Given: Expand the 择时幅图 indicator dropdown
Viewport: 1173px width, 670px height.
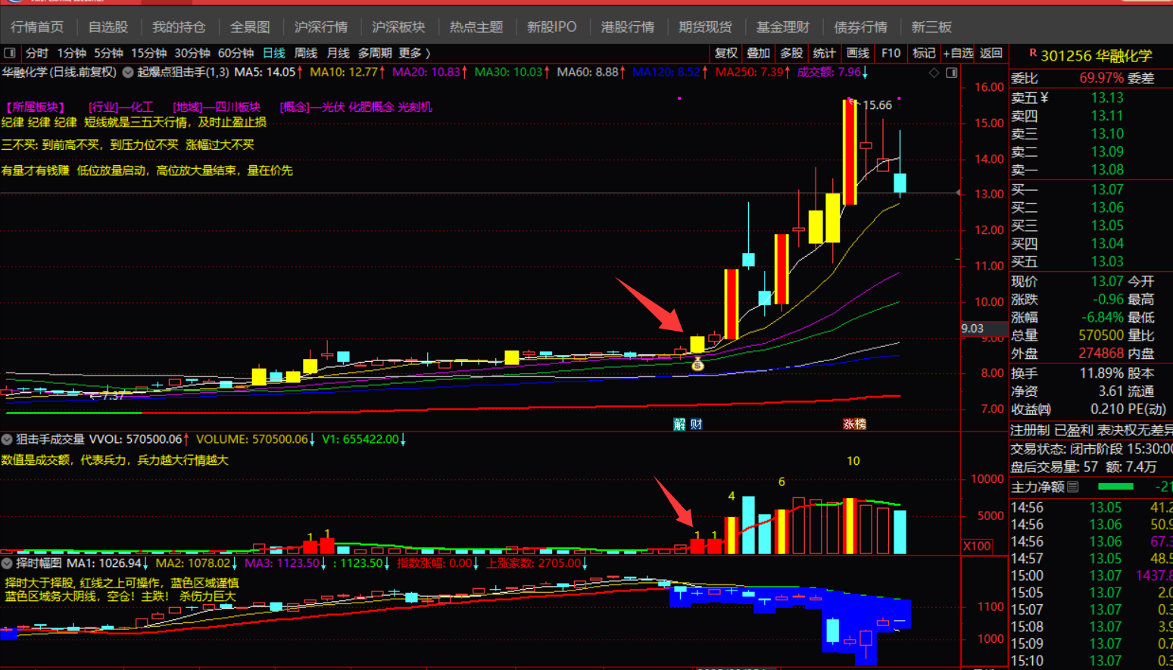Looking at the screenshot, I should (7, 563).
